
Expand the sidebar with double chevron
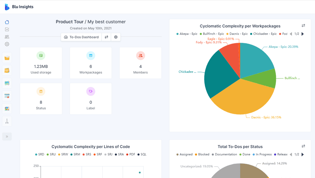point(7,136)
